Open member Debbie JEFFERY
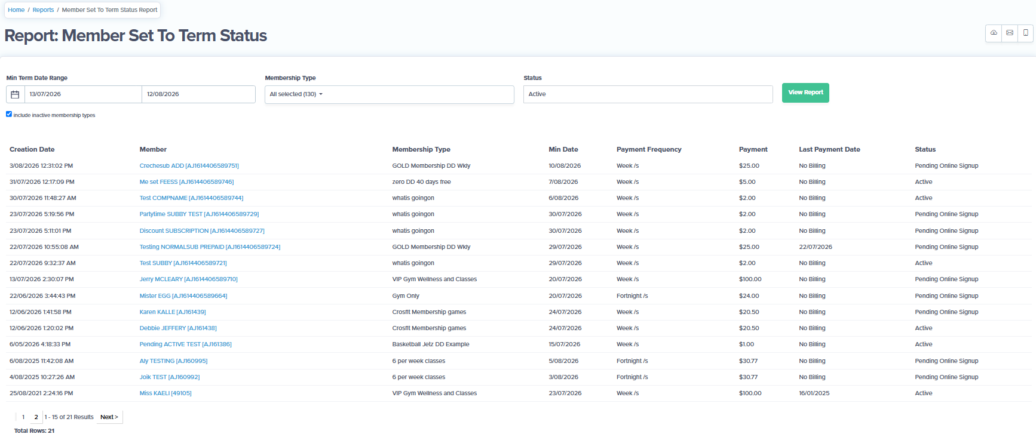1036x437 pixels. (178, 328)
